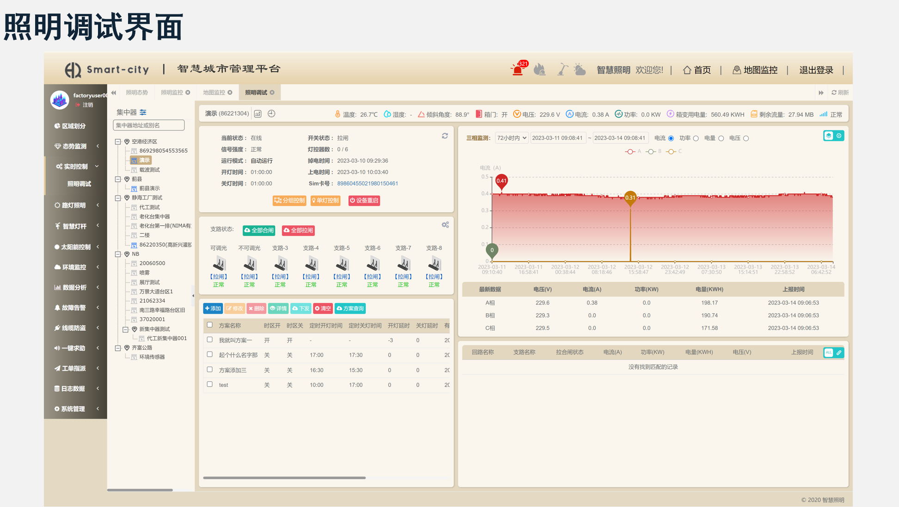Open 地图监控 in the header

point(755,70)
